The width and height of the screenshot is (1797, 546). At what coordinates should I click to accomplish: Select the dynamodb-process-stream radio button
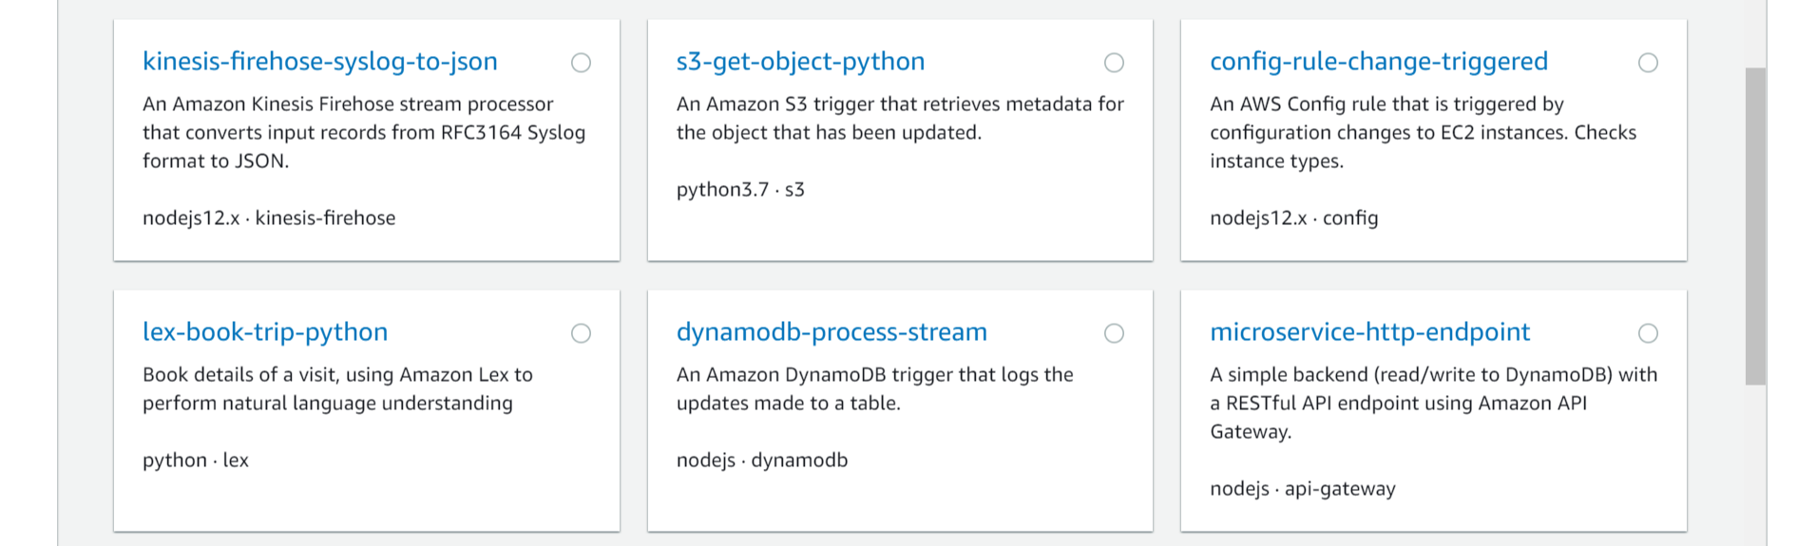1114,333
